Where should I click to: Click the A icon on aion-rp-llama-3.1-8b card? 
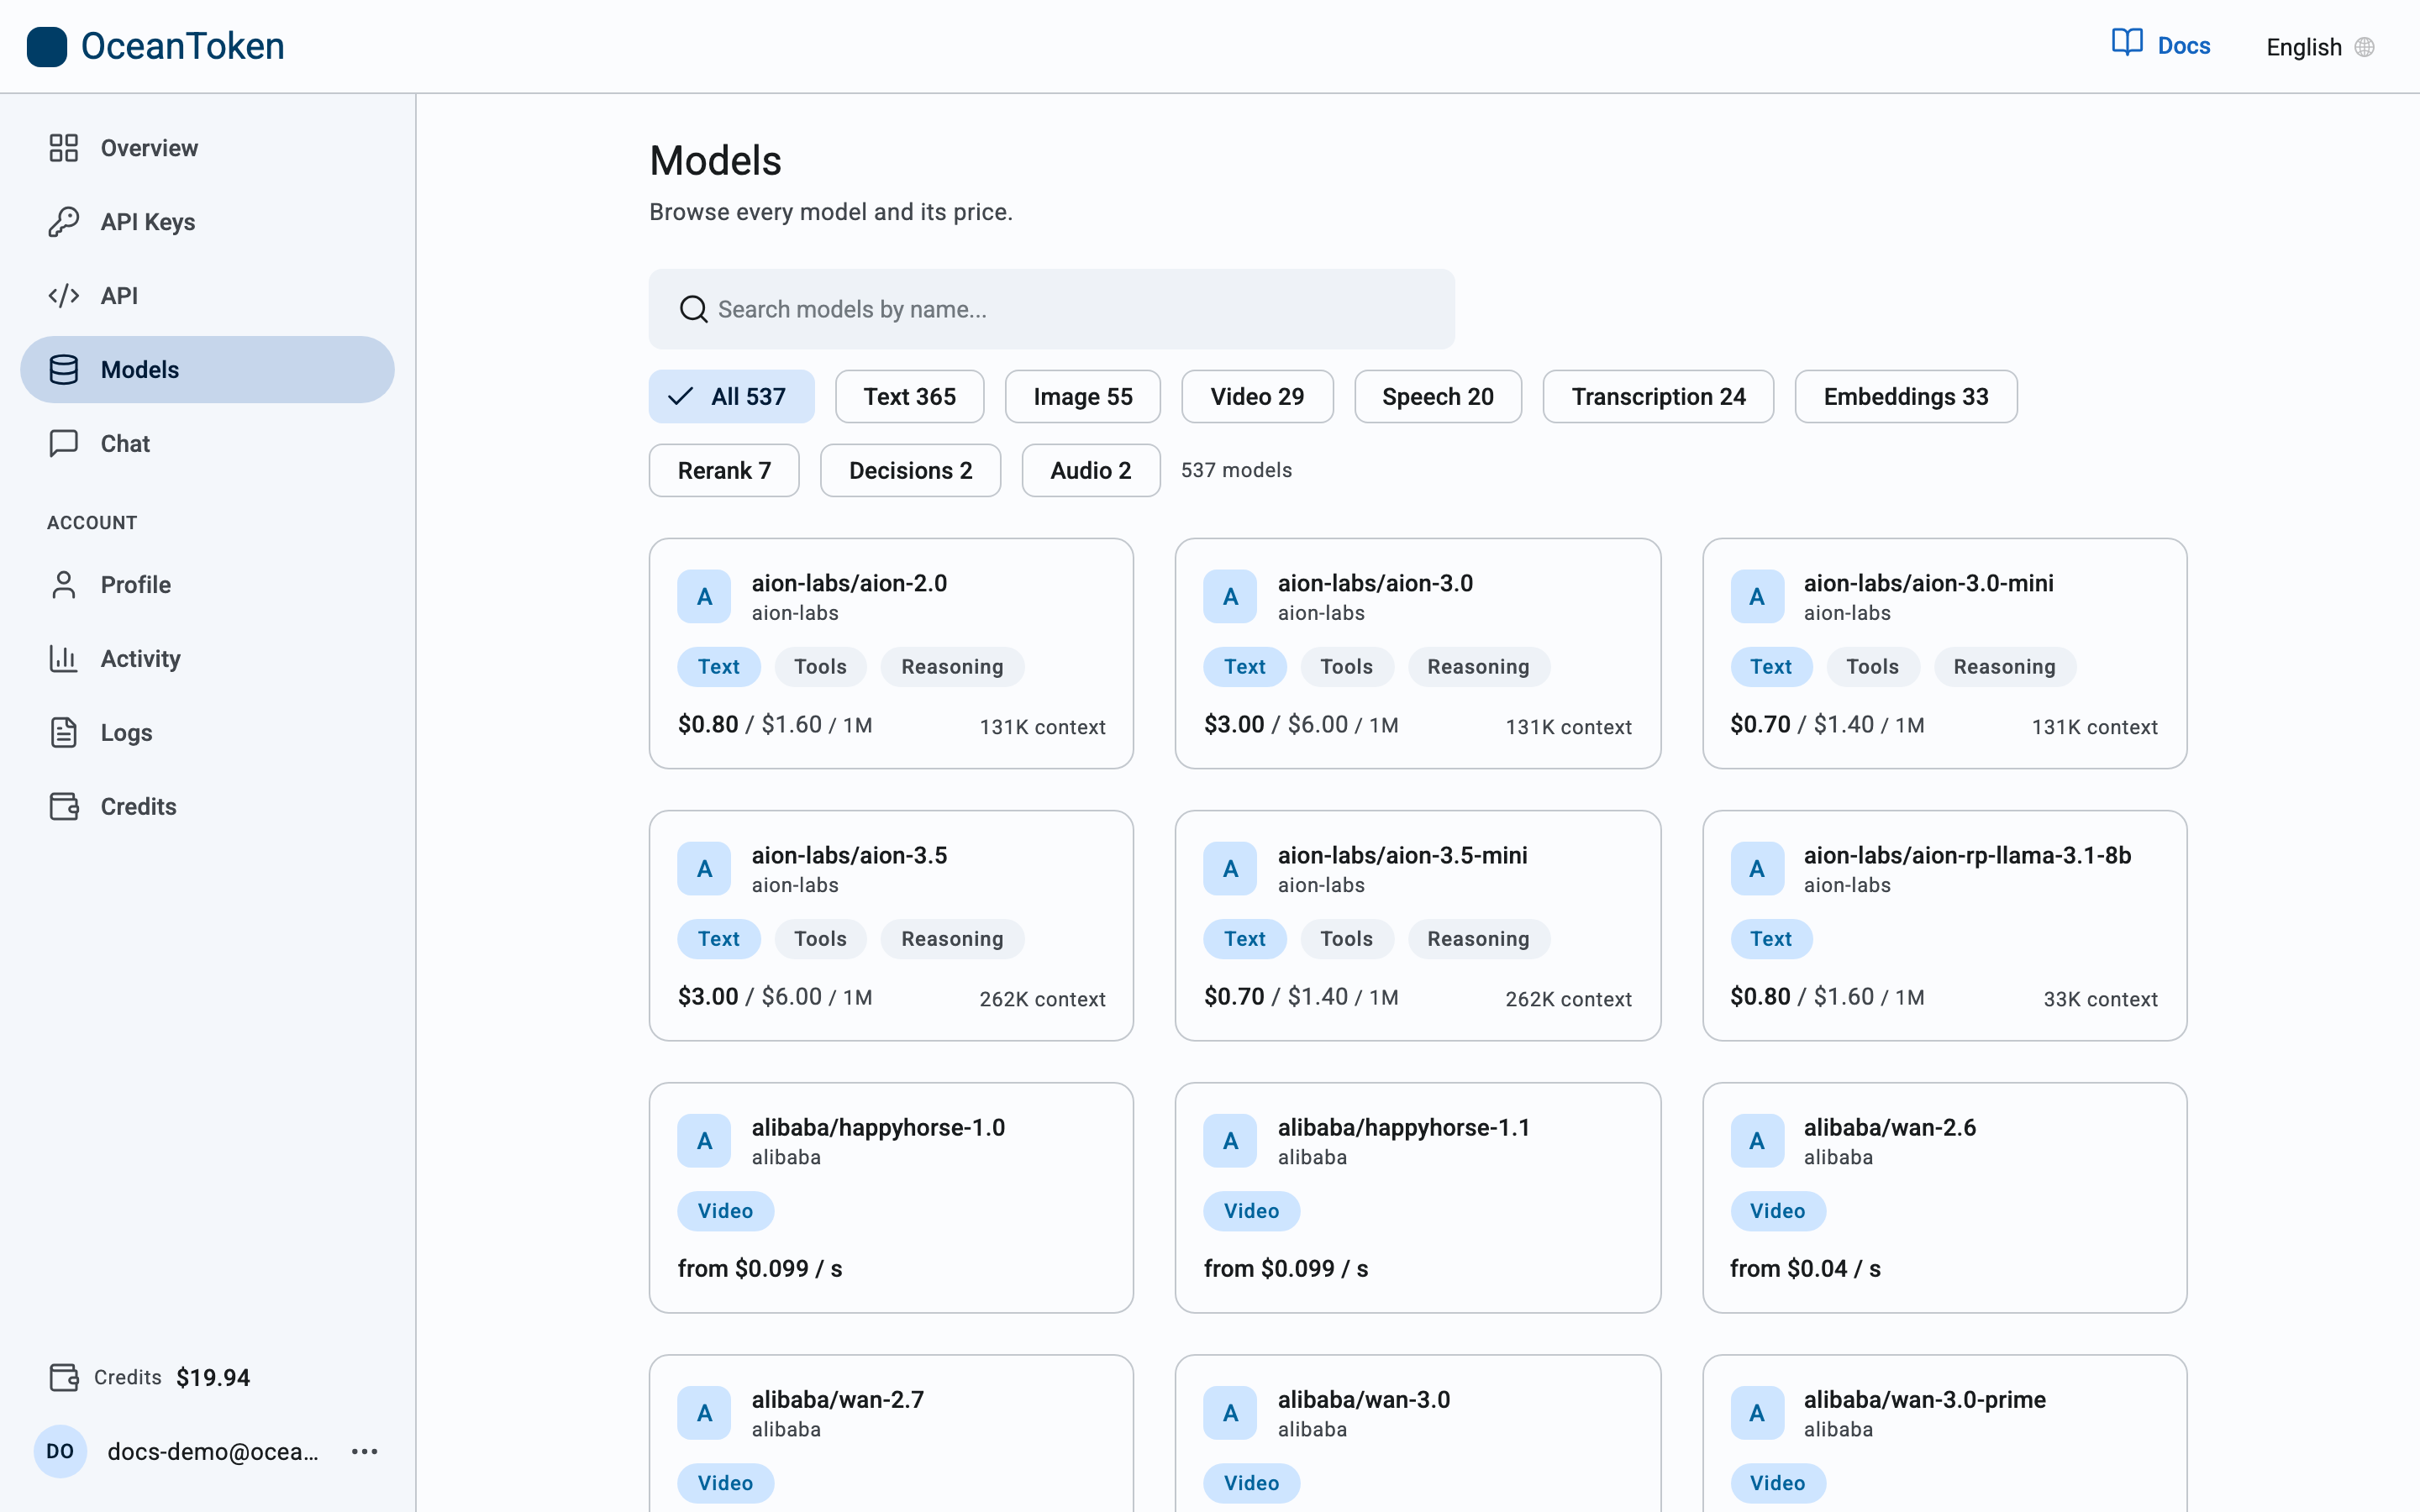pos(1757,869)
